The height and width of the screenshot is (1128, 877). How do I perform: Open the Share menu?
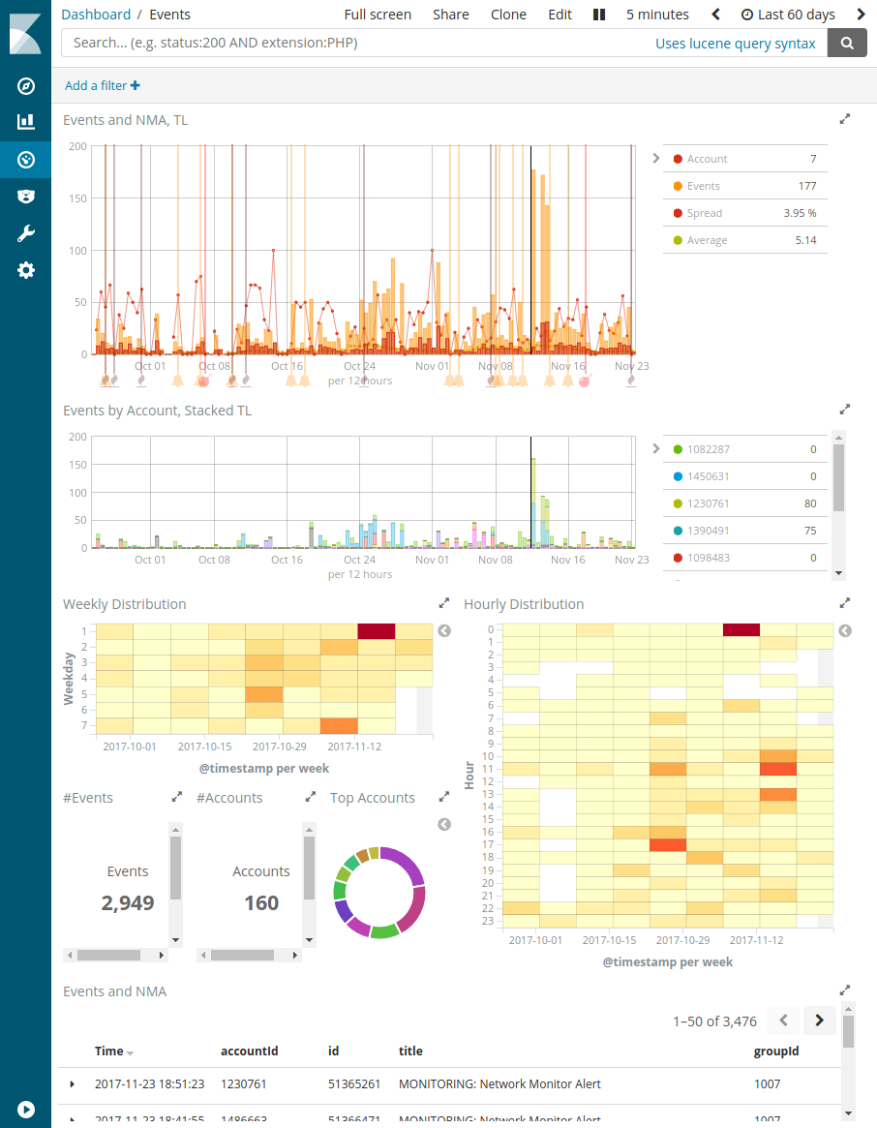(x=451, y=15)
